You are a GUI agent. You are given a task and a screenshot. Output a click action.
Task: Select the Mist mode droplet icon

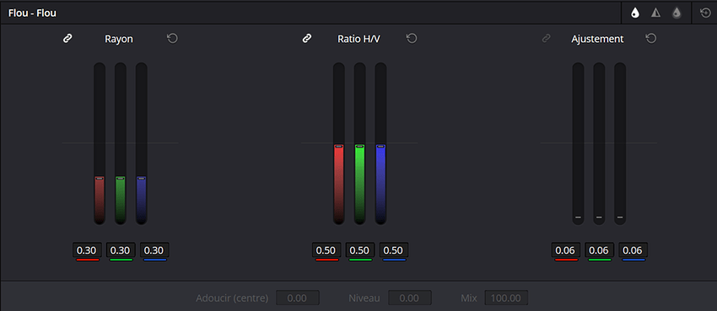tap(677, 13)
